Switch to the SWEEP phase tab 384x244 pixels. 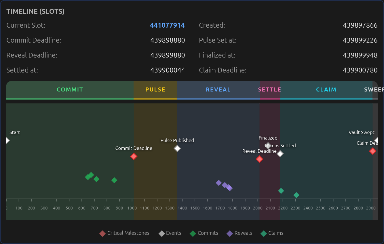[x=374, y=90]
